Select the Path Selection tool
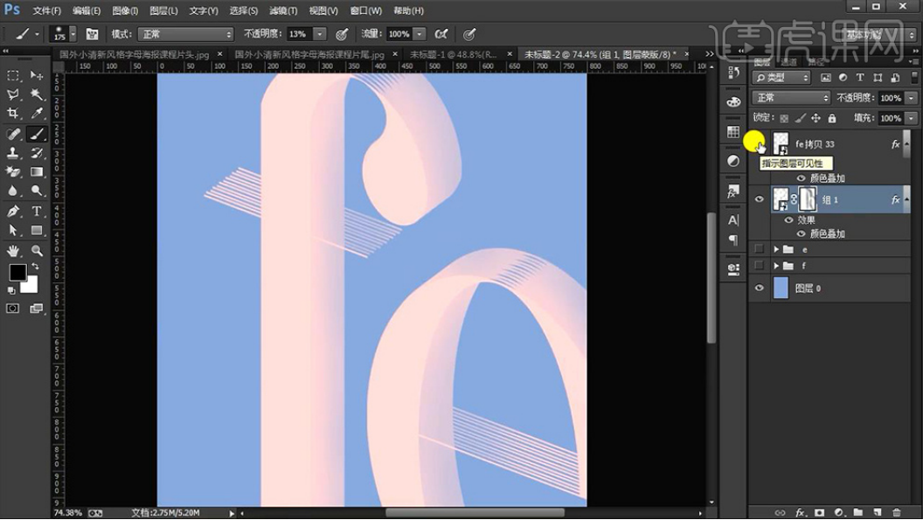The height and width of the screenshot is (520, 923). [13, 230]
